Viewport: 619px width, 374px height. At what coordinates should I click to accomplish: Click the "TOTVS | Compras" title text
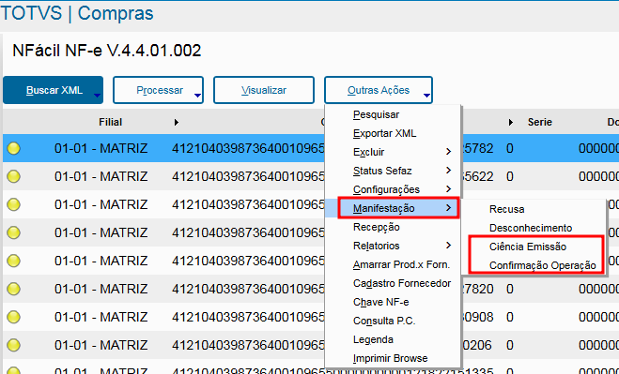pos(77,13)
